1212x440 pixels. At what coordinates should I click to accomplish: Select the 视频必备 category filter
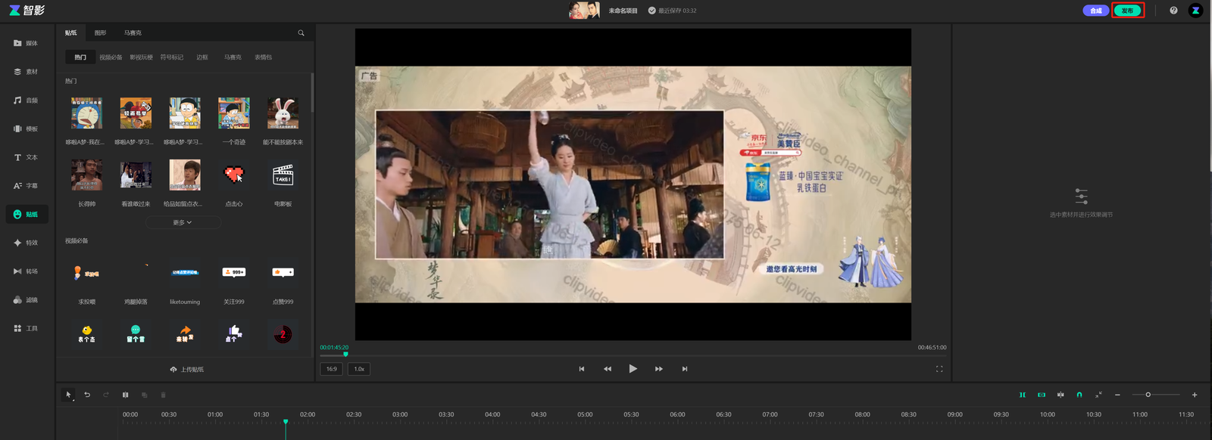point(111,57)
